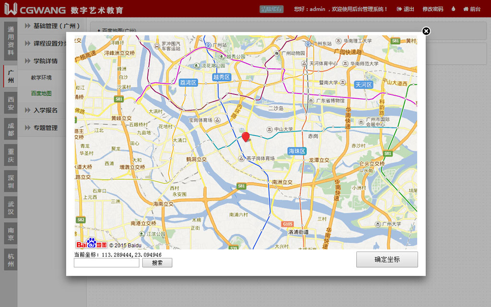Switch to the 西安 side tab
Screen dimensions: 491x307
(x=11, y=103)
